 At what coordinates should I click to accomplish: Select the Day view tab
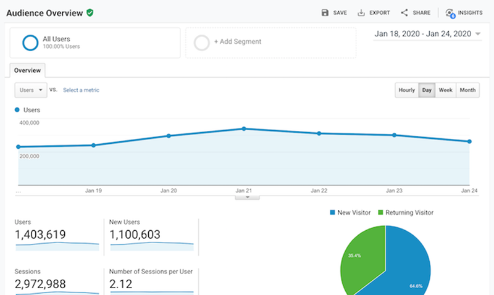point(427,90)
